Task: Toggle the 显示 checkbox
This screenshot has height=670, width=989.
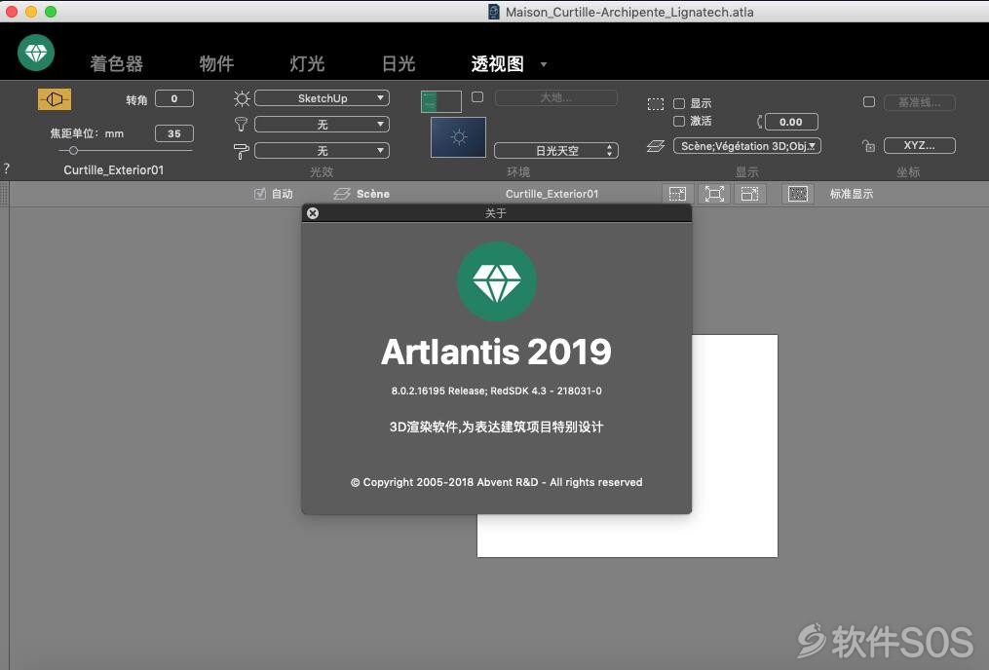Action: pos(679,103)
